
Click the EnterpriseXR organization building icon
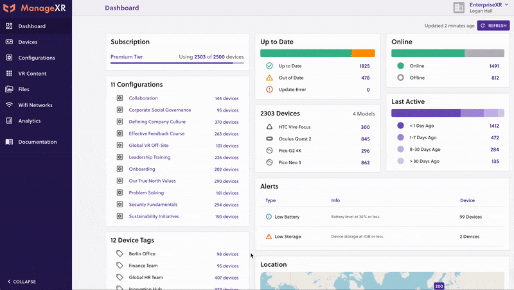pyautogui.click(x=459, y=8)
